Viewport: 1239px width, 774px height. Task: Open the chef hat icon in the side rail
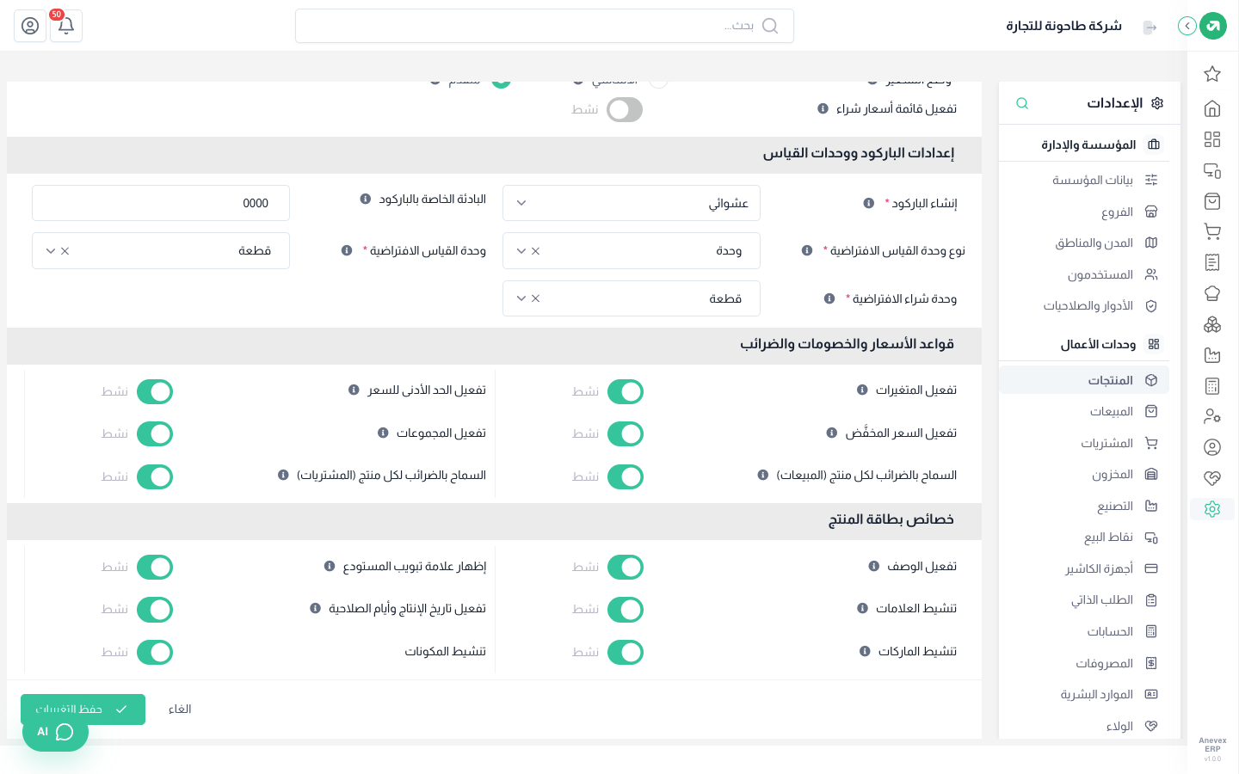point(1212,293)
